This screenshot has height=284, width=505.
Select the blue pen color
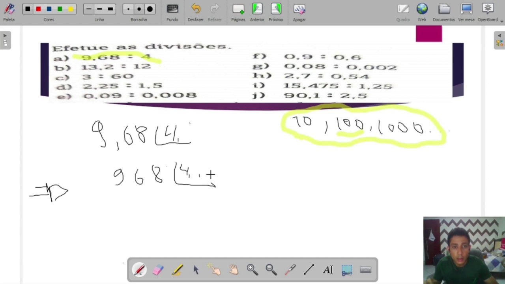49,9
